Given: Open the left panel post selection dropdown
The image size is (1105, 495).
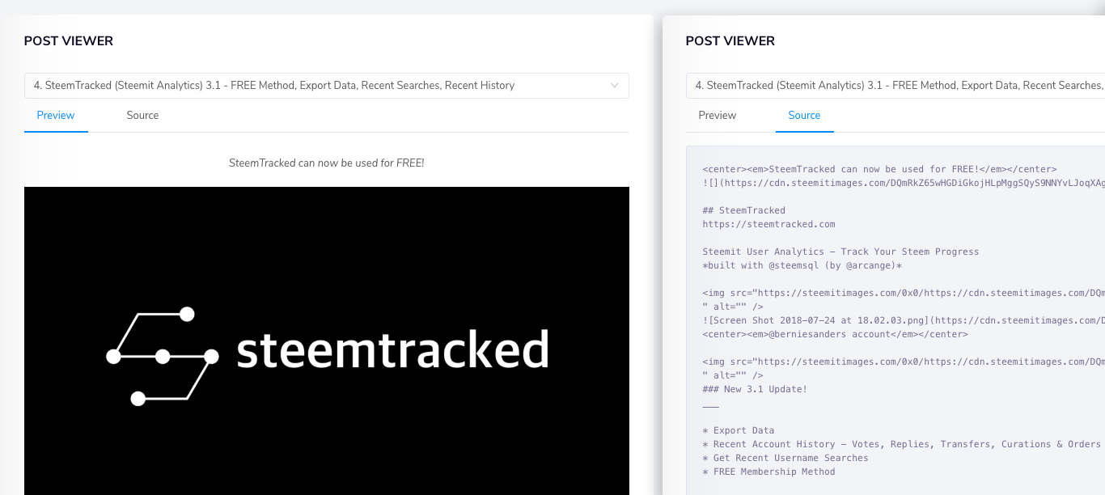Looking at the screenshot, I should pyautogui.click(x=327, y=86).
